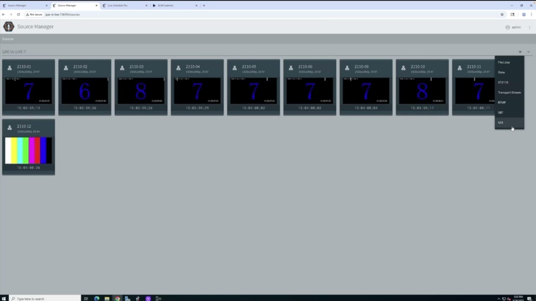Click the taskbar clock
Screen dimensions: 536x301
519,298
